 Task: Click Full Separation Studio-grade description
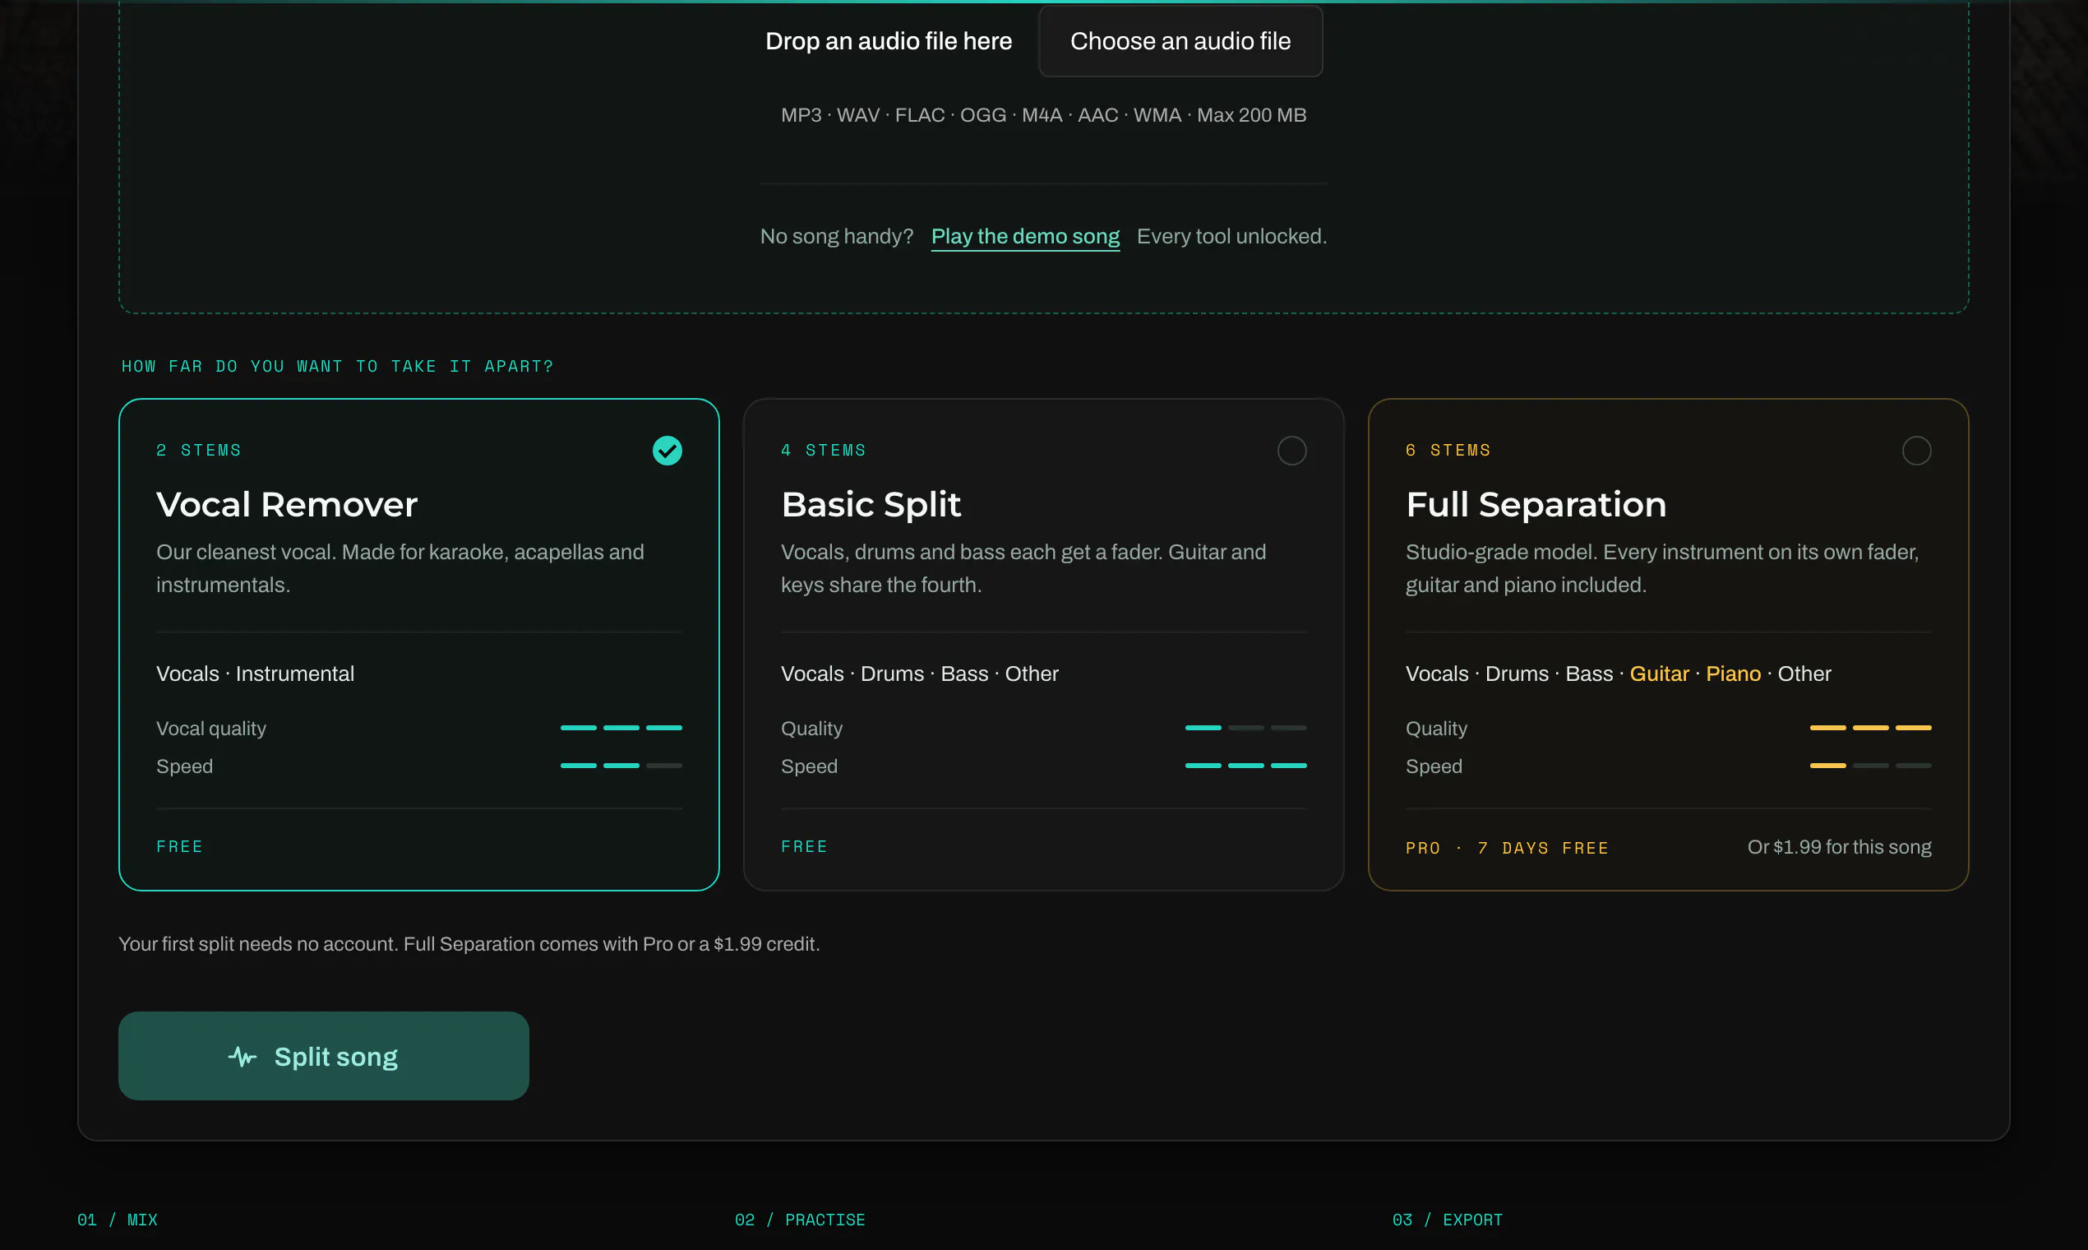pos(1662,568)
